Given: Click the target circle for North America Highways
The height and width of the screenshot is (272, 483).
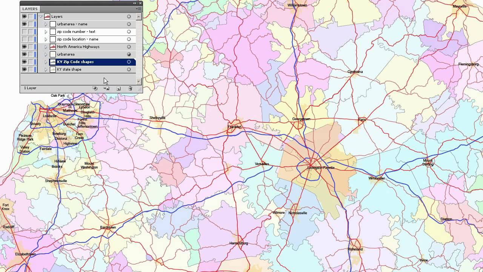Looking at the screenshot, I should click(x=129, y=47).
